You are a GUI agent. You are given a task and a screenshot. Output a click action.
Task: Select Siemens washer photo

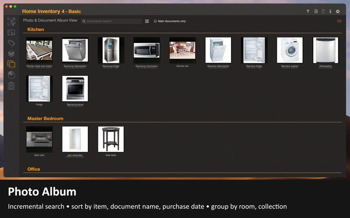coord(290,50)
